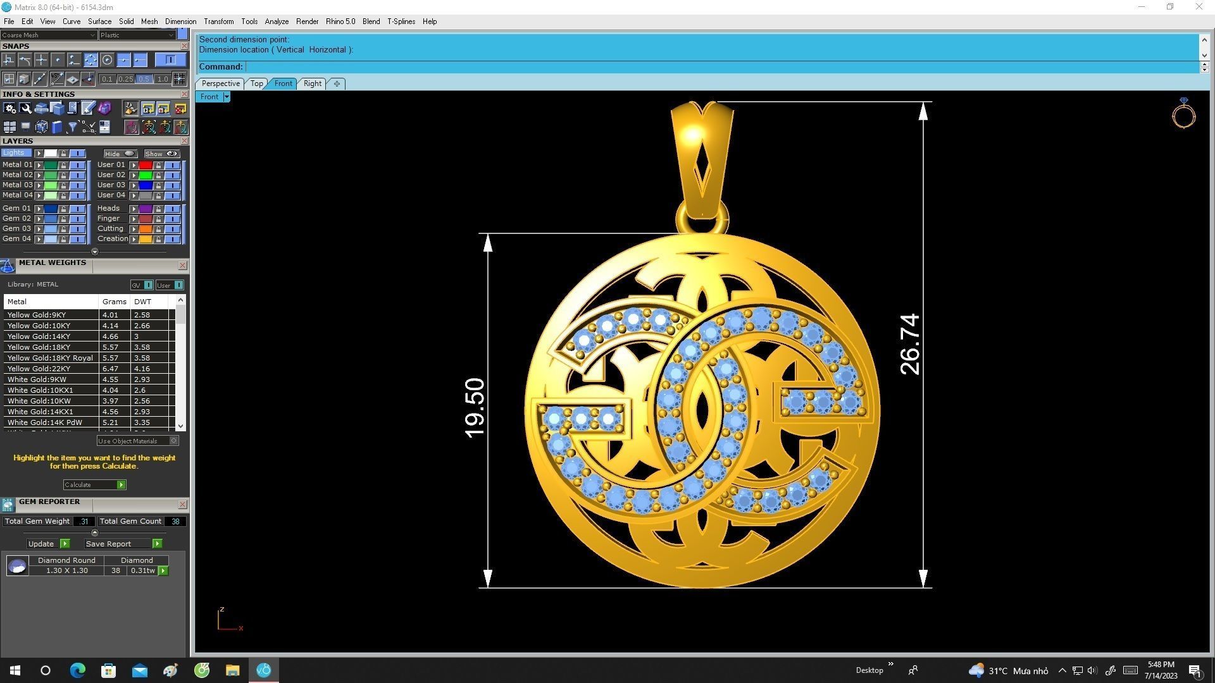Open the Analyze menu
The height and width of the screenshot is (683, 1215).
pyautogui.click(x=277, y=22)
